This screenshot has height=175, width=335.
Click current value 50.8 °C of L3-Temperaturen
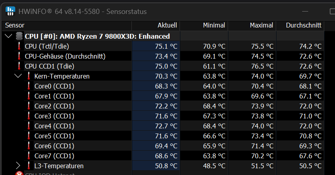(166, 166)
